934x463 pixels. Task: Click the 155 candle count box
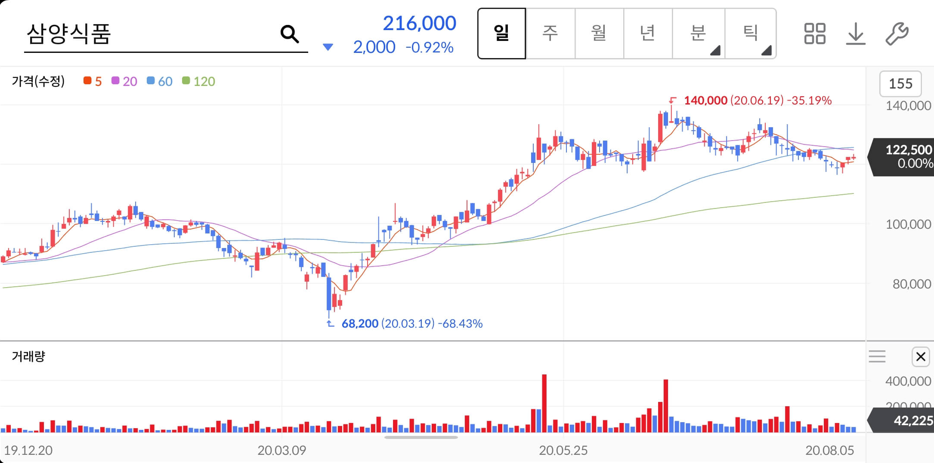point(900,83)
